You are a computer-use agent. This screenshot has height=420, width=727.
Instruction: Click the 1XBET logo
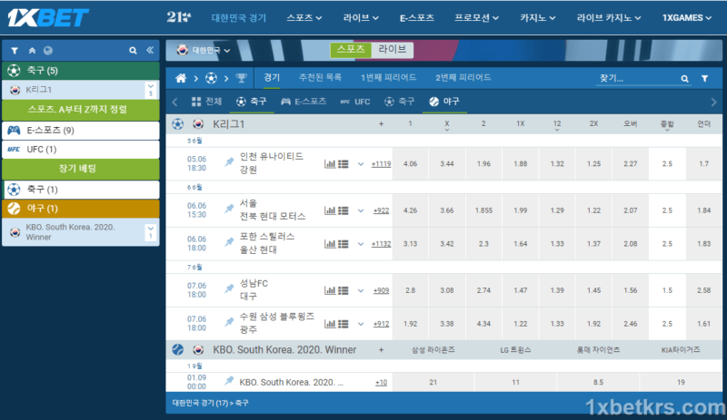point(48,17)
